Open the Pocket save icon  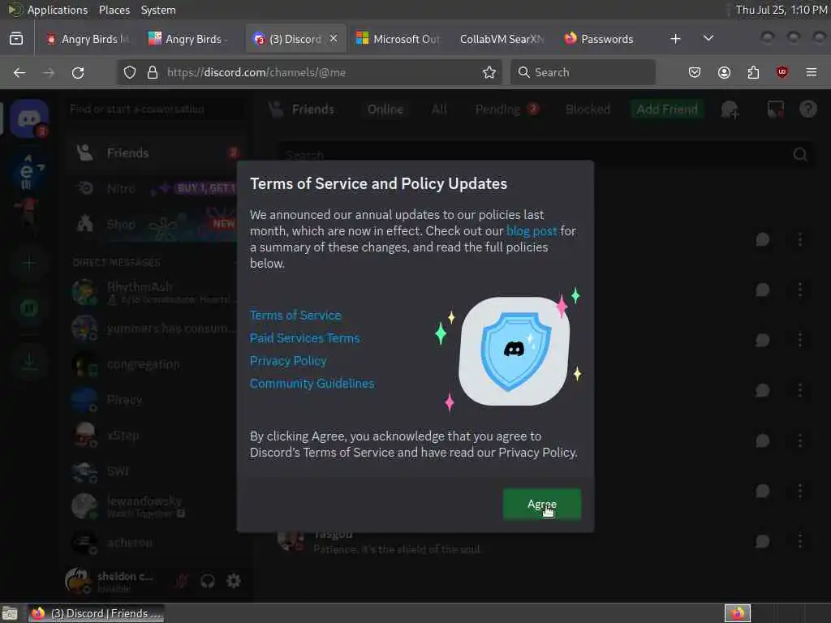(695, 72)
